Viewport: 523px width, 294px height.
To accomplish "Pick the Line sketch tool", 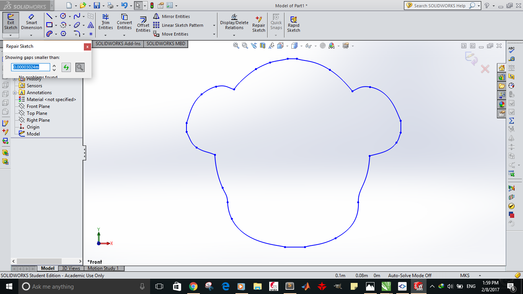I will click(49, 16).
